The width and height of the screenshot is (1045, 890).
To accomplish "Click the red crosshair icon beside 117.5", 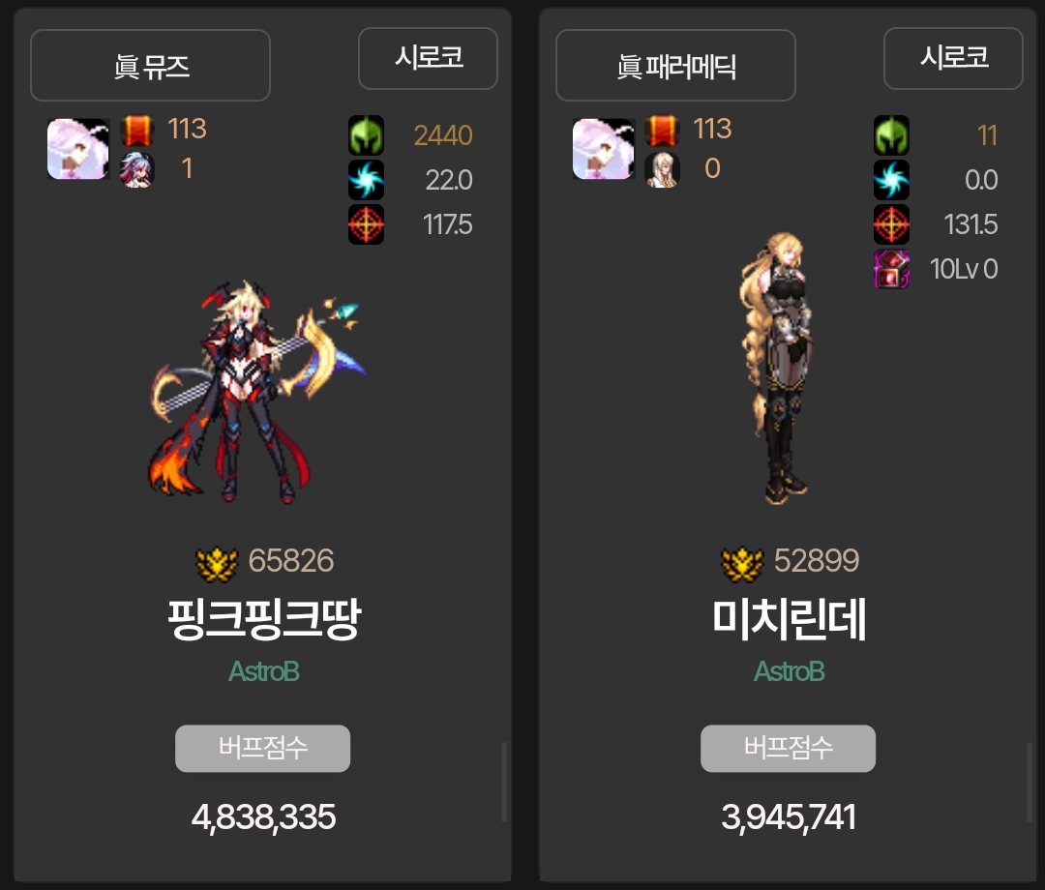I will [x=366, y=224].
